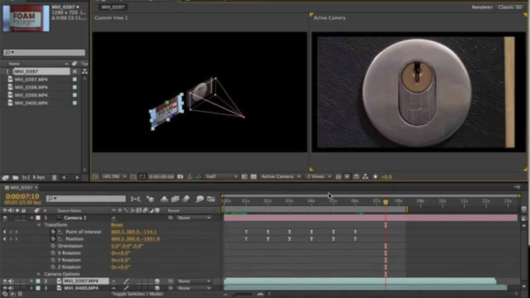This screenshot has width=530, height=298.
Task: Click the Reset link for Transform
Action: 117,225
